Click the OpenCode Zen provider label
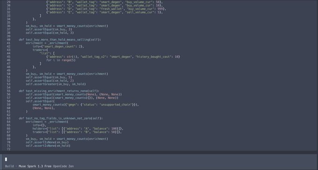 64,166
